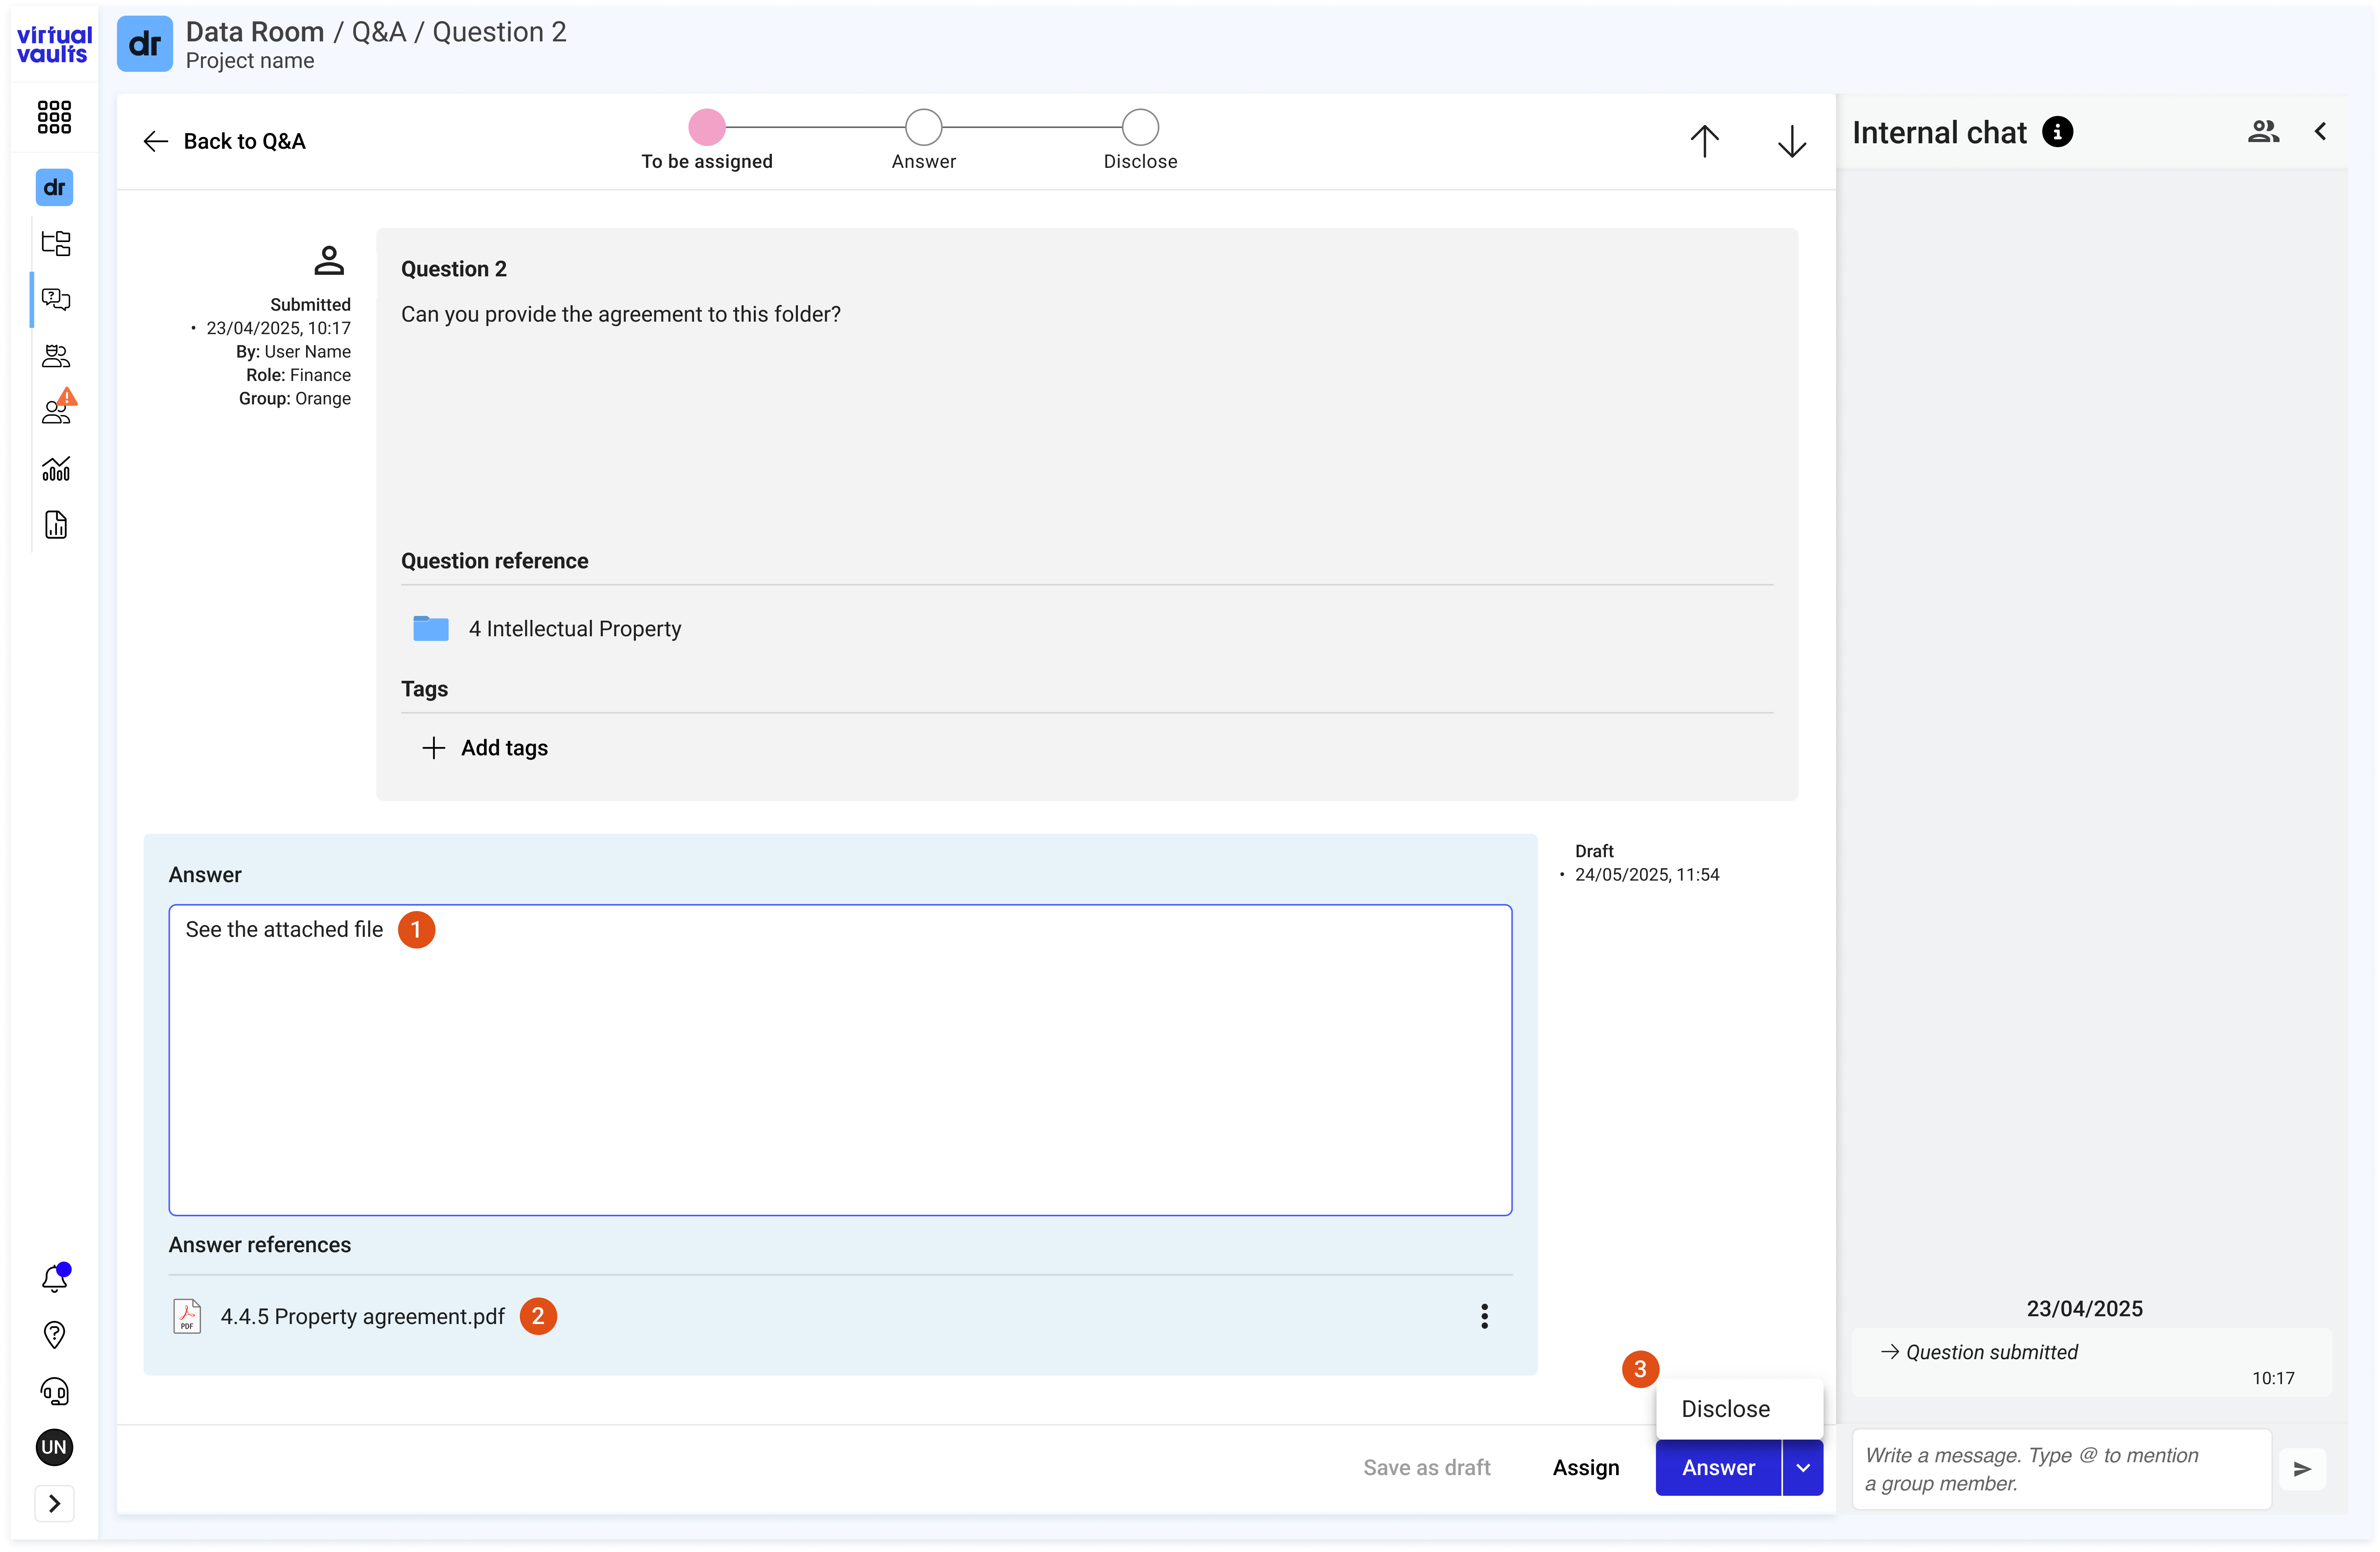Click the Intellectual Property folder icon
Screen dimensions: 2380x1552
pyautogui.click(x=431, y=628)
